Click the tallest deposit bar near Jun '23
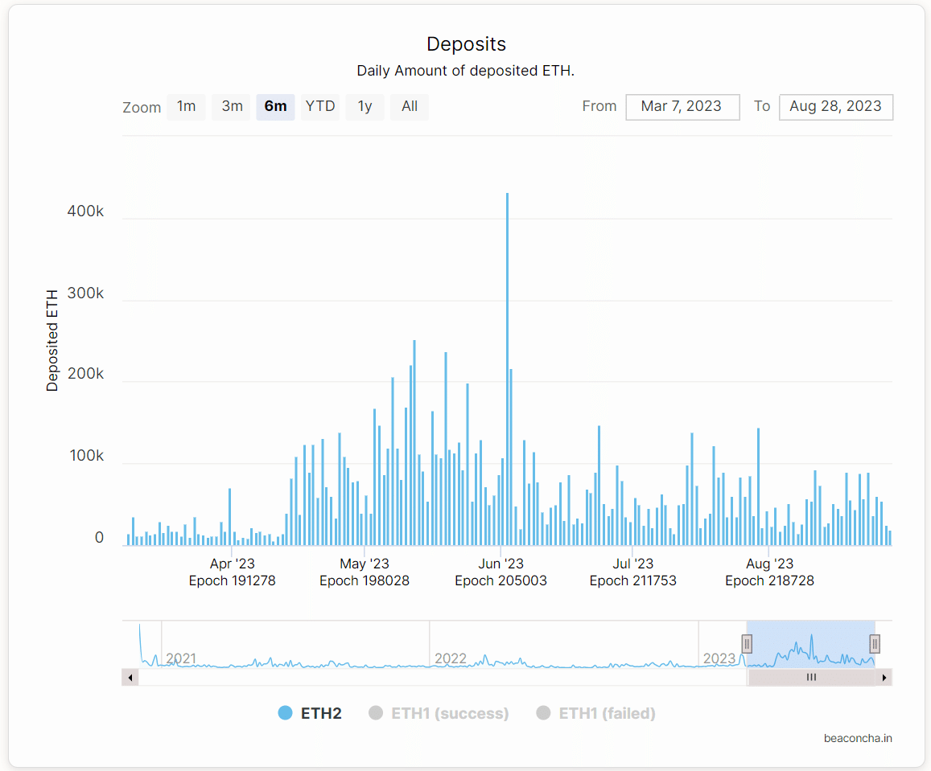931x771 pixels. [507, 362]
